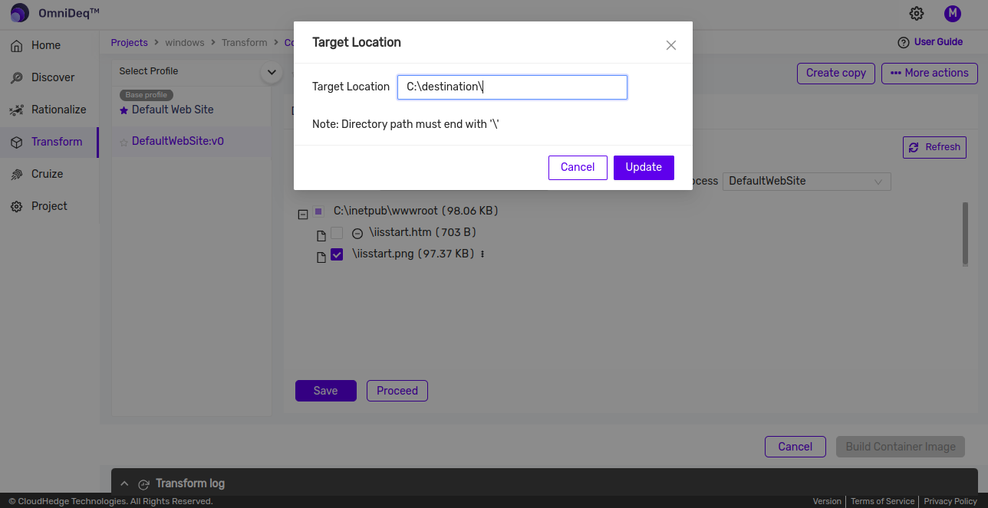Click the exclude icon beside iisstart.htm

point(357,233)
